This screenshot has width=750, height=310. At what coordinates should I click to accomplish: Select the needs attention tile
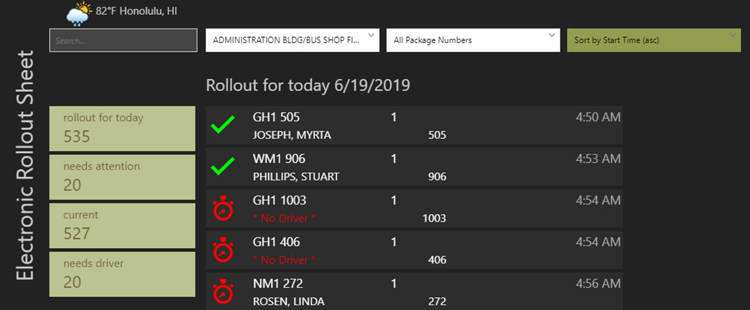[122, 177]
